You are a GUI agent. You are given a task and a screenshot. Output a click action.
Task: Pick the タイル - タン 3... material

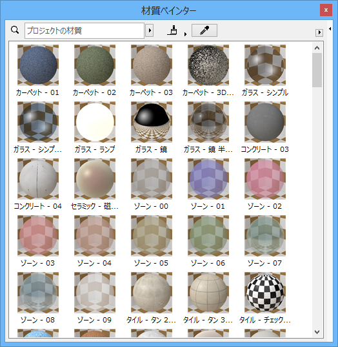point(208,293)
